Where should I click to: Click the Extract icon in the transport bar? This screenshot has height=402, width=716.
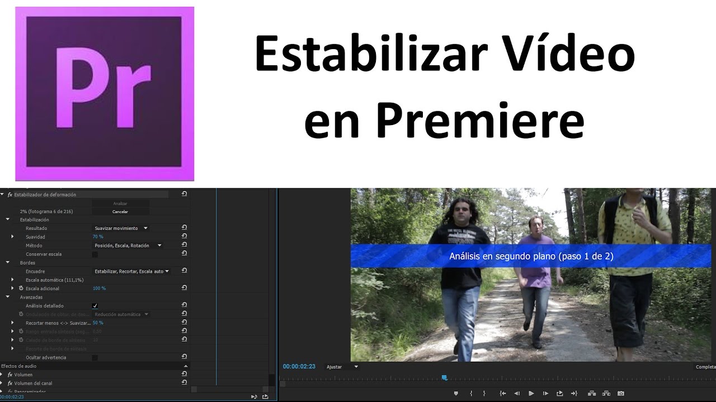point(606,393)
